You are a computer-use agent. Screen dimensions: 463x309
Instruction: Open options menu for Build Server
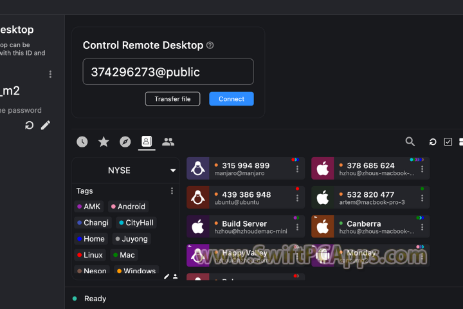297,227
